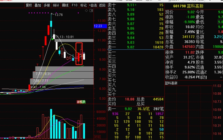This screenshot has width=223, height=140.
Task: Click the 卖十 order row at 9.11
Action: 136,5
